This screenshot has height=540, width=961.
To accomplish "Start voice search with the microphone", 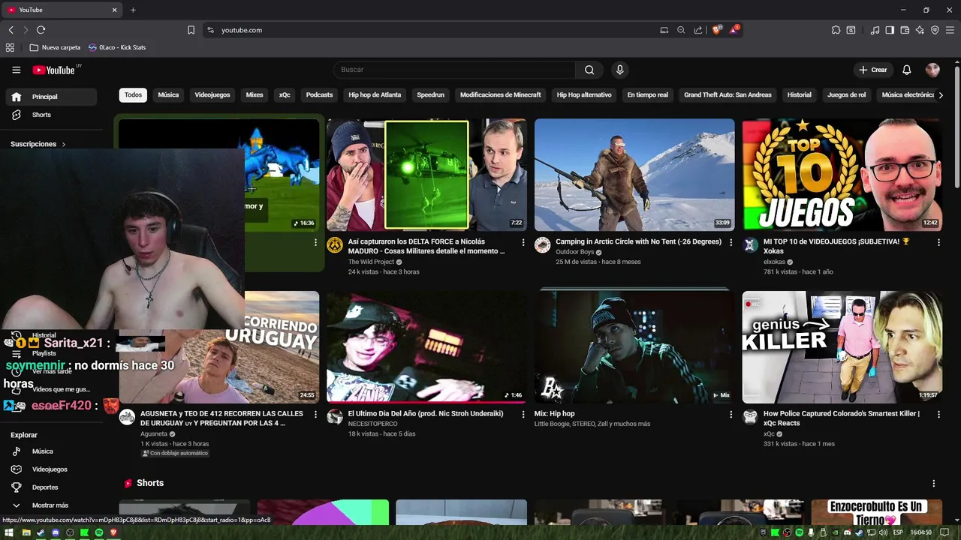I will 619,70.
